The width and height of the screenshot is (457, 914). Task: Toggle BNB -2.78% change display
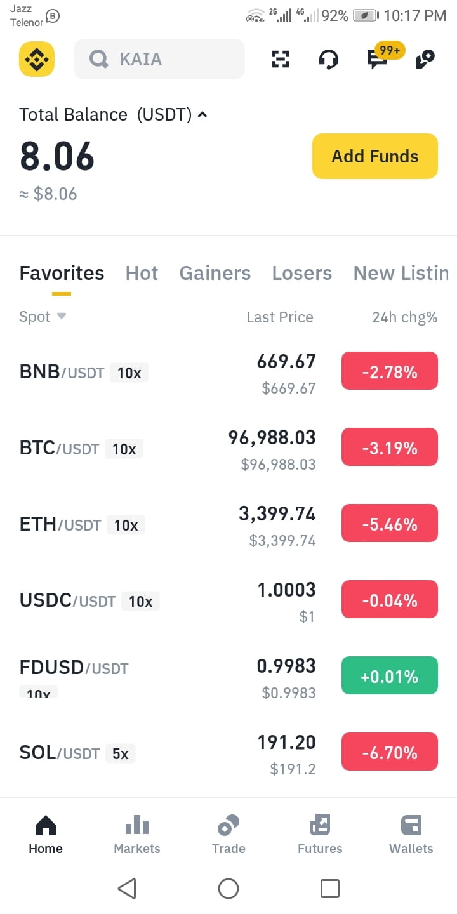(390, 372)
